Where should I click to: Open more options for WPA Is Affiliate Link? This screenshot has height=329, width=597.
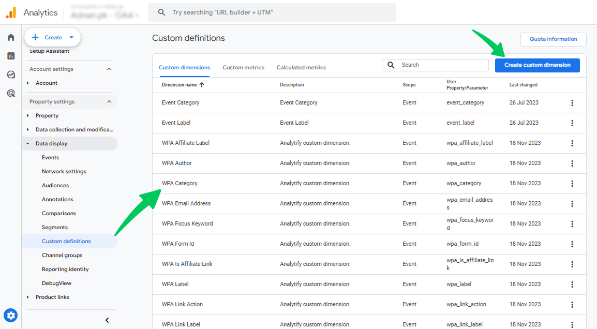point(572,264)
